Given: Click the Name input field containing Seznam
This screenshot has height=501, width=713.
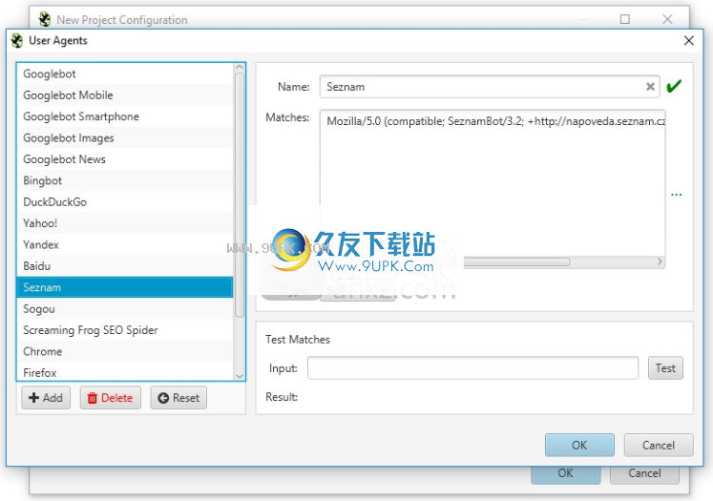Looking at the screenshot, I should (490, 87).
